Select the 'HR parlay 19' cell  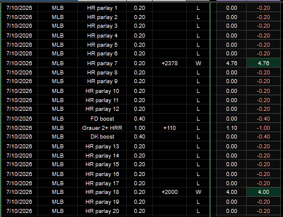pyautogui.click(x=102, y=202)
